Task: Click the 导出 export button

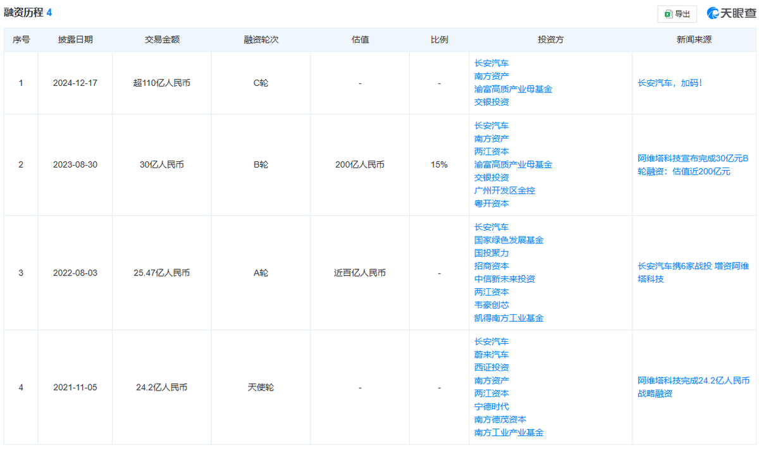Action: pos(677,13)
